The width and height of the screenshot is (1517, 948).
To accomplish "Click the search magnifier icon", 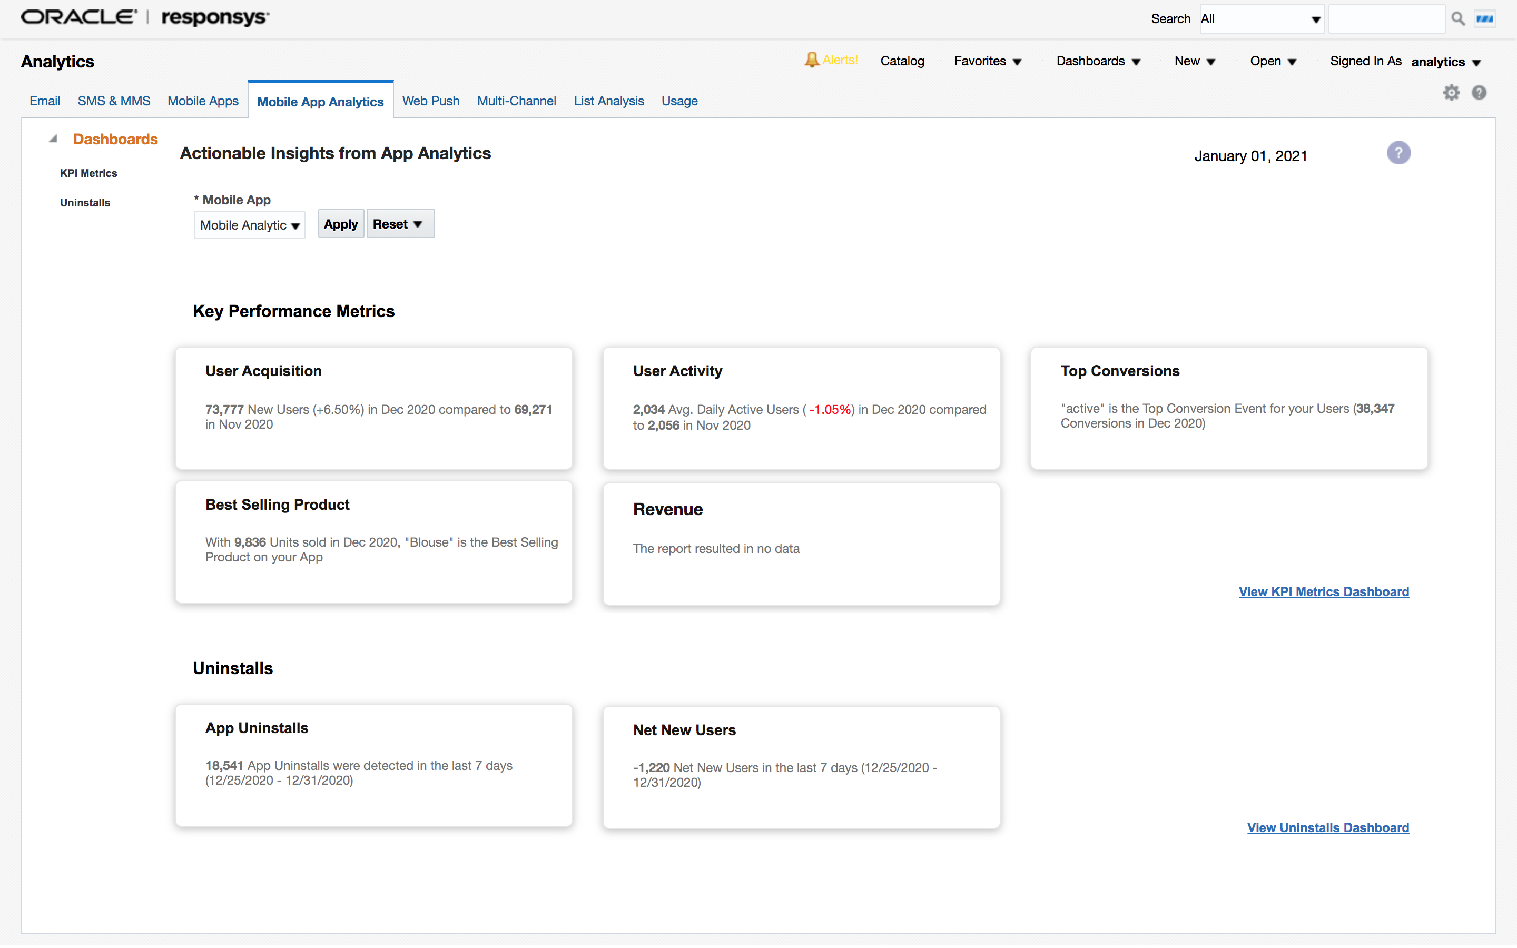I will coord(1457,19).
